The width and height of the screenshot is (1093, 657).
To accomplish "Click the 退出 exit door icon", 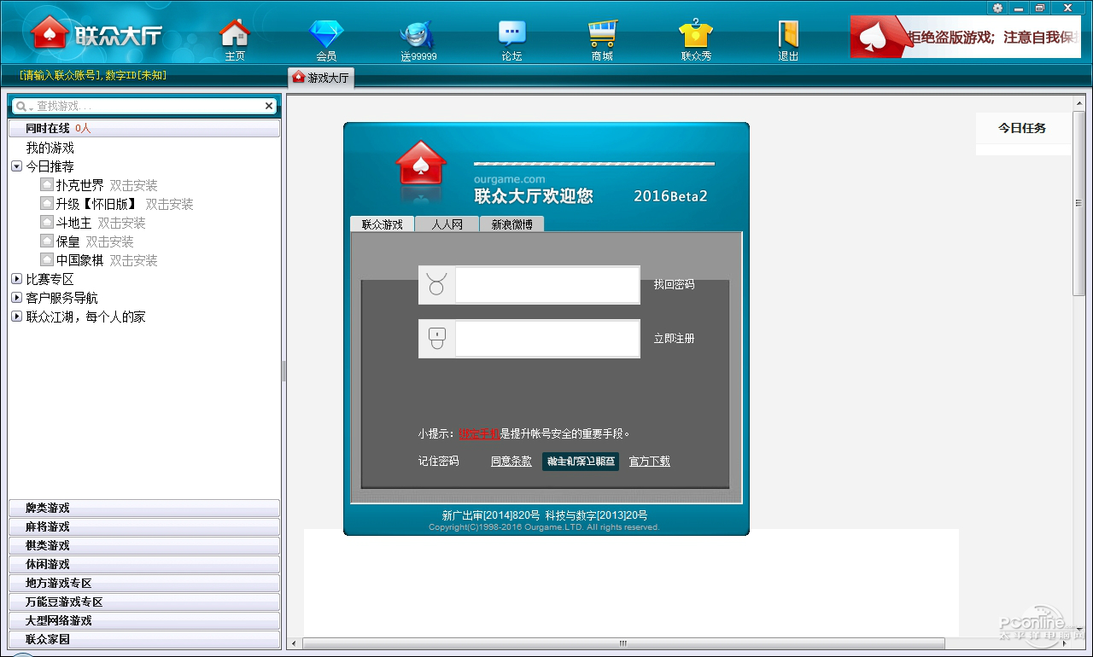I will point(788,36).
